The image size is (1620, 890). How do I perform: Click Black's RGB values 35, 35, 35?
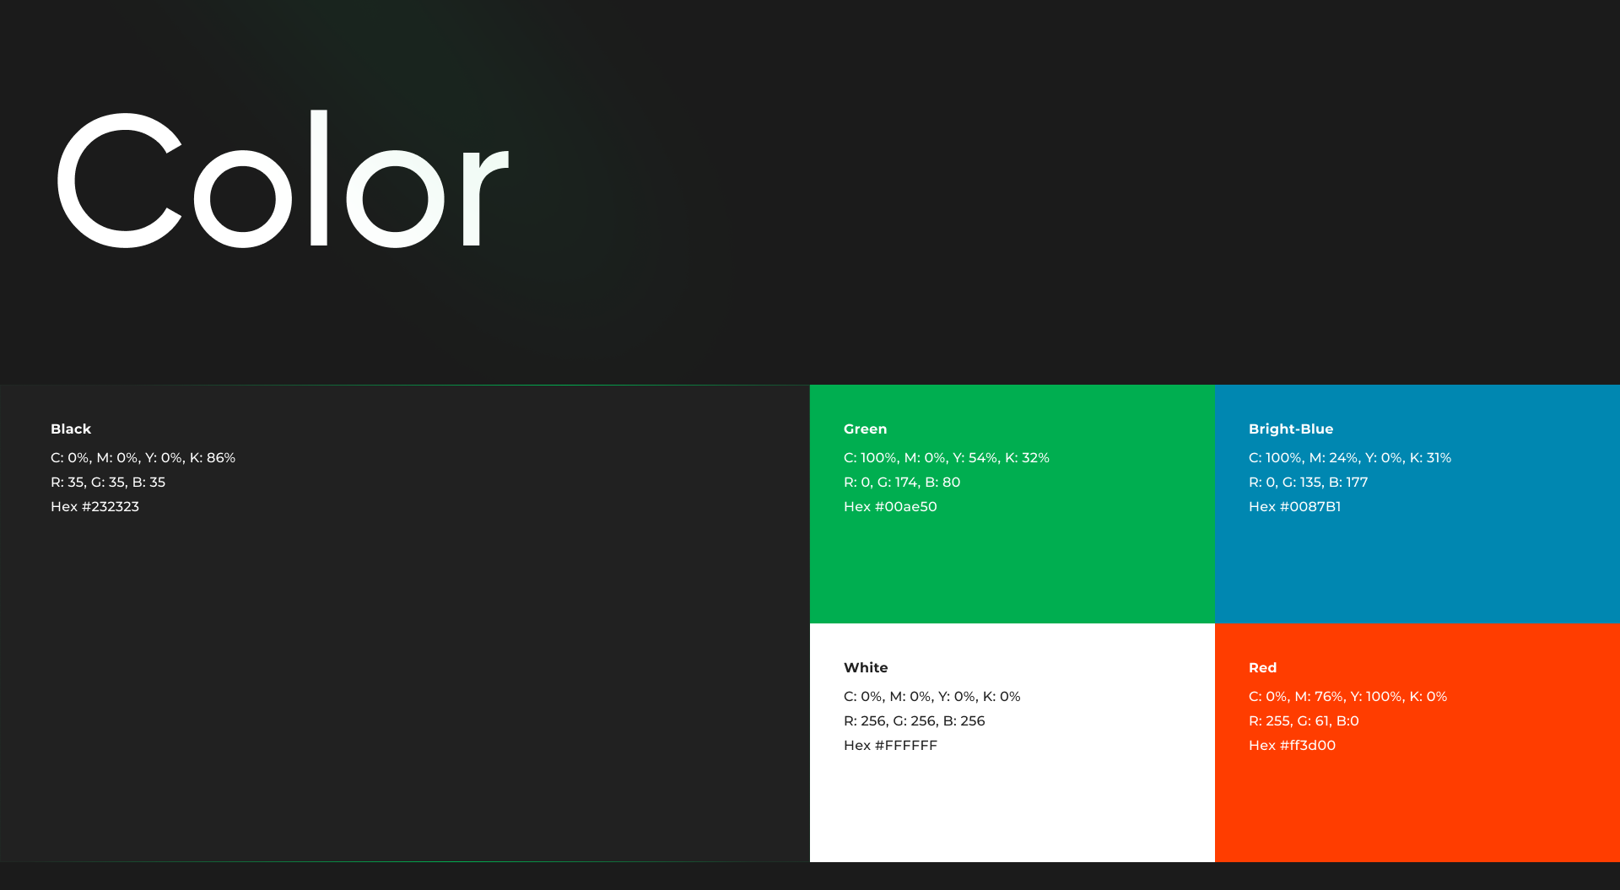click(x=108, y=482)
